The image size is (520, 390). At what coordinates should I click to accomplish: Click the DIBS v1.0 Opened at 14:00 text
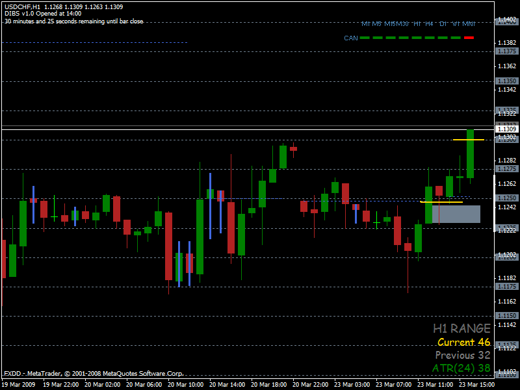[43, 14]
